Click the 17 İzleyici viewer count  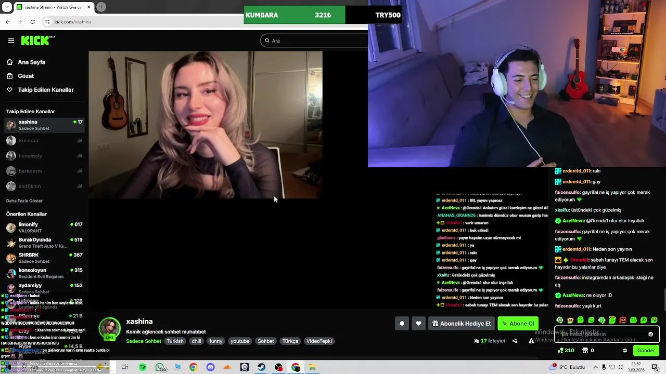pyautogui.click(x=490, y=341)
